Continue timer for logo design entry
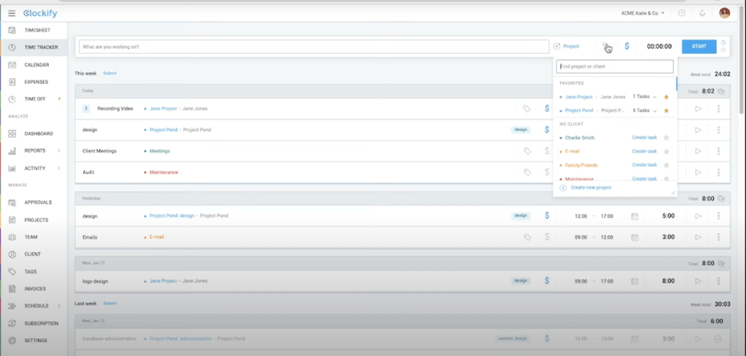The image size is (746, 356). coord(698,281)
